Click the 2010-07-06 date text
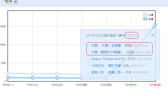This screenshot has height=96, width=168. coord(144,59)
